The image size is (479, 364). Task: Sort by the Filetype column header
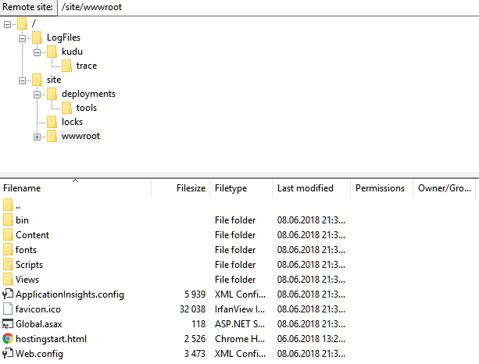[241, 188]
